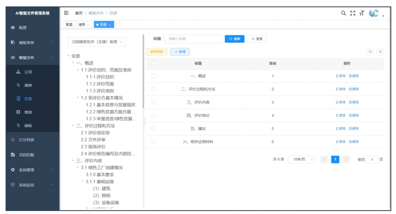Open the 10条/页 page size dropdown

[x=302, y=160]
